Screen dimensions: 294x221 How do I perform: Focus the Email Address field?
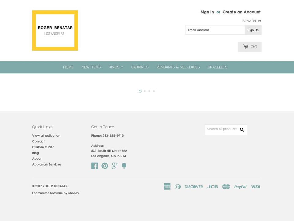pyautogui.click(x=215, y=30)
